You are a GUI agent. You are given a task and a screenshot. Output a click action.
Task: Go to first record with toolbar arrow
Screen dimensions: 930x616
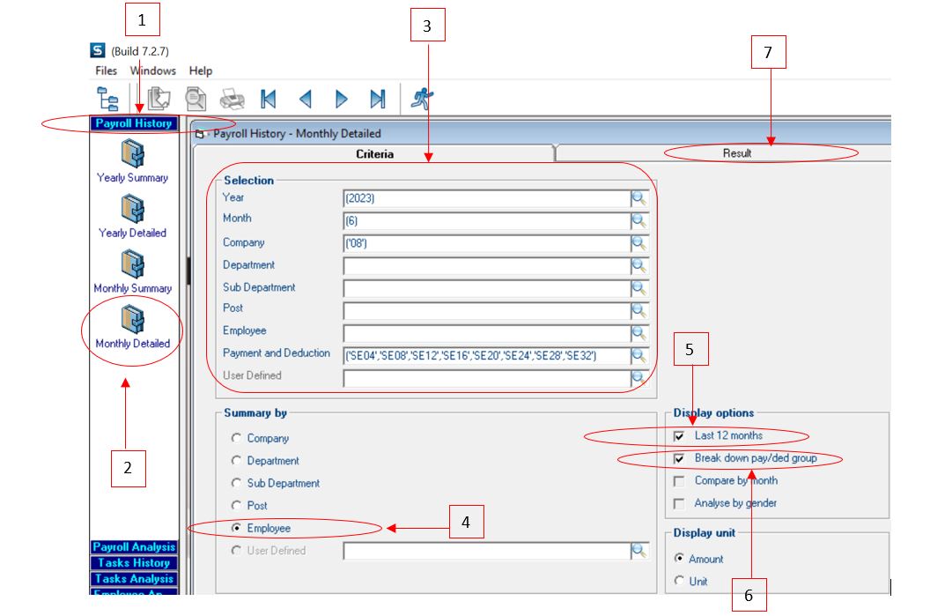pos(269,99)
